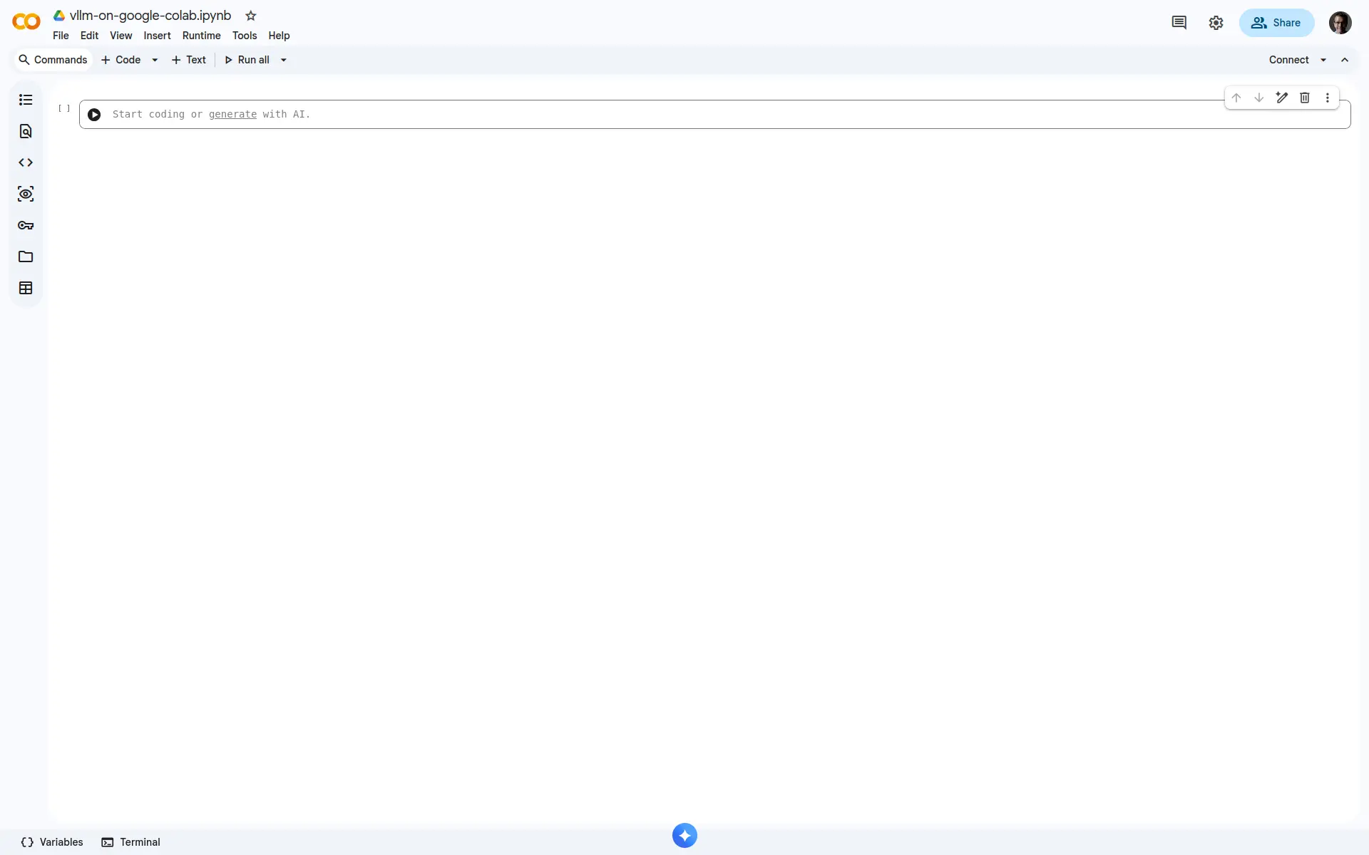Open the Insert menu
Image resolution: width=1369 pixels, height=855 pixels.
pyautogui.click(x=157, y=36)
